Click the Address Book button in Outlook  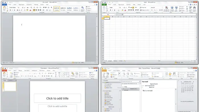coord(191,75)
